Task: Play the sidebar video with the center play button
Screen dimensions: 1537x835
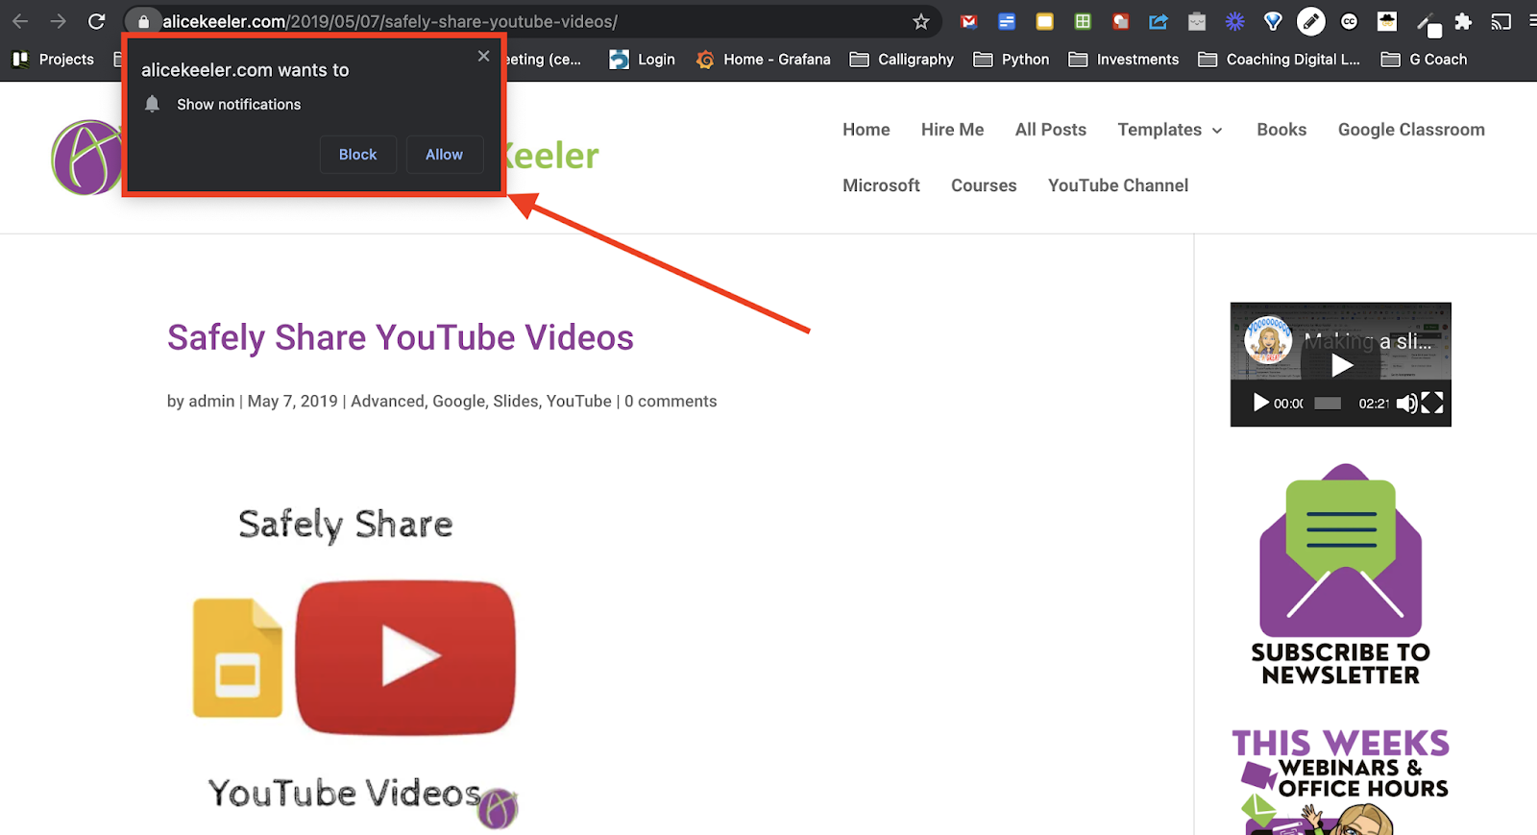Action: 1342,365
